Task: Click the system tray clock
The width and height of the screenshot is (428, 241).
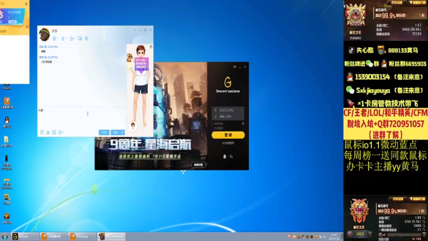Action: (334, 237)
